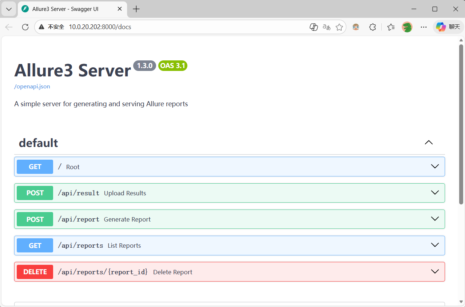Click the page vertical scrollbar thumb

[461, 124]
